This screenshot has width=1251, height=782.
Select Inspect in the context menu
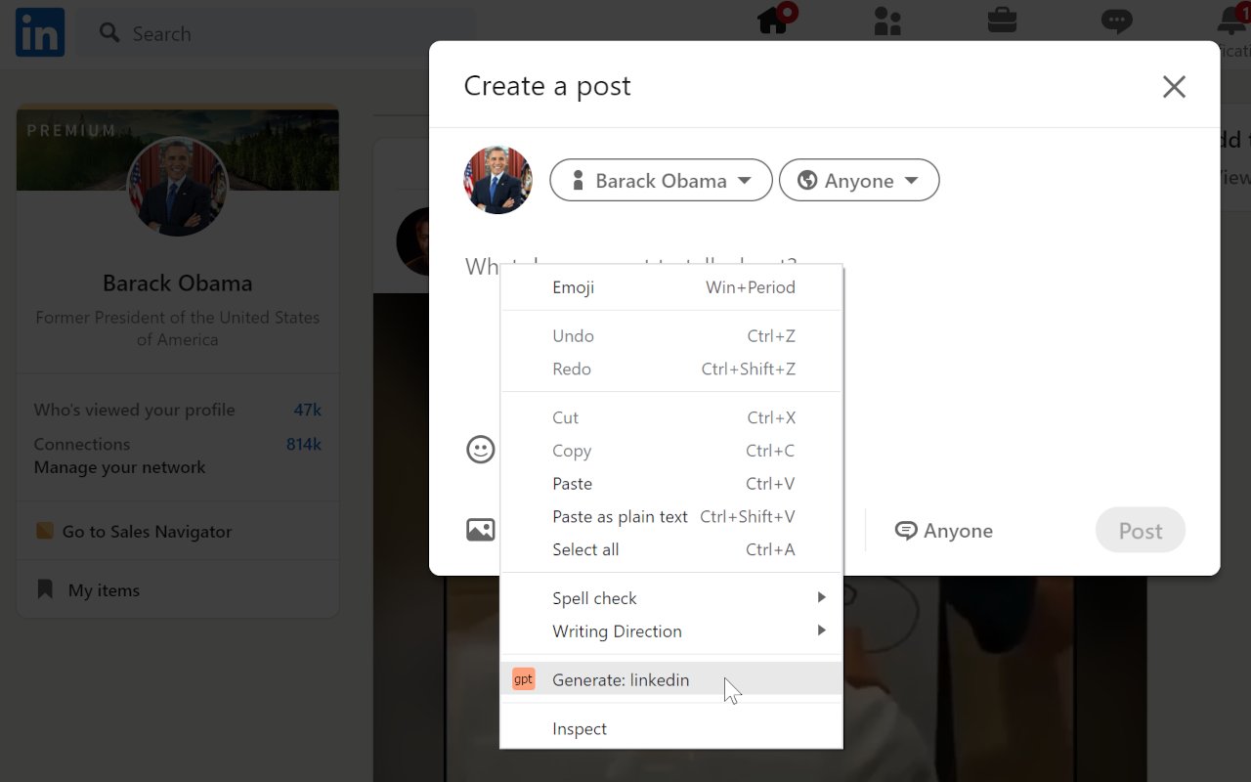click(x=580, y=729)
